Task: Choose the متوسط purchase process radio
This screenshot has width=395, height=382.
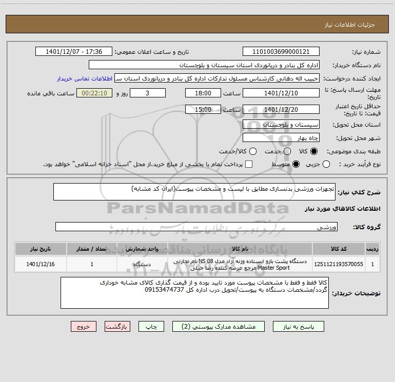Action: (x=296, y=164)
